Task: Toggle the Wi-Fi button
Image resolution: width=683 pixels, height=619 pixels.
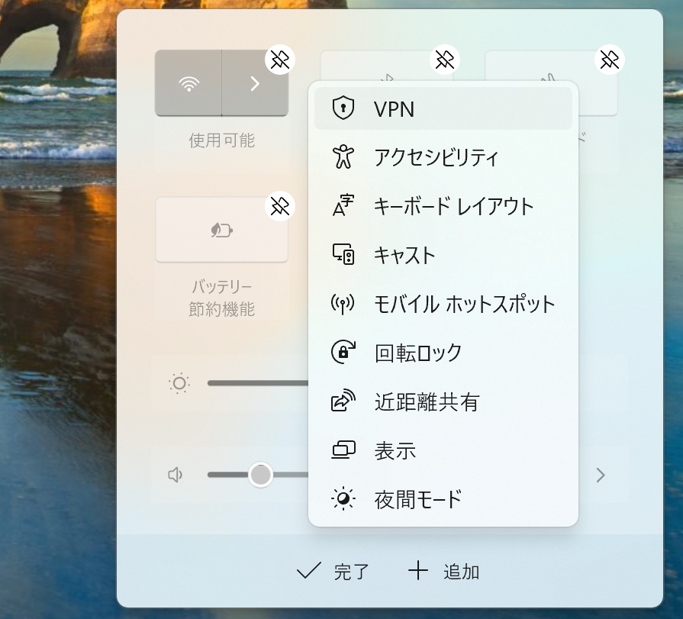Action: coord(188,83)
